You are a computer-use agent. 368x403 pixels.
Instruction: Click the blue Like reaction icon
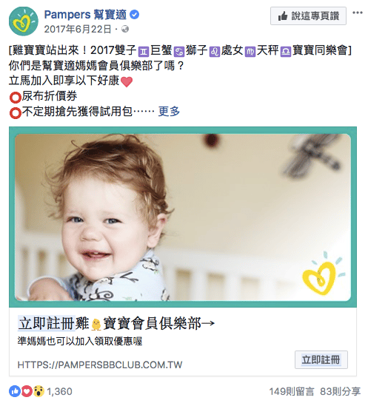pos(15,391)
